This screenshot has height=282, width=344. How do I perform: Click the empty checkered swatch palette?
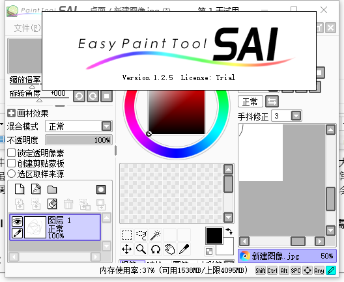[172, 193]
